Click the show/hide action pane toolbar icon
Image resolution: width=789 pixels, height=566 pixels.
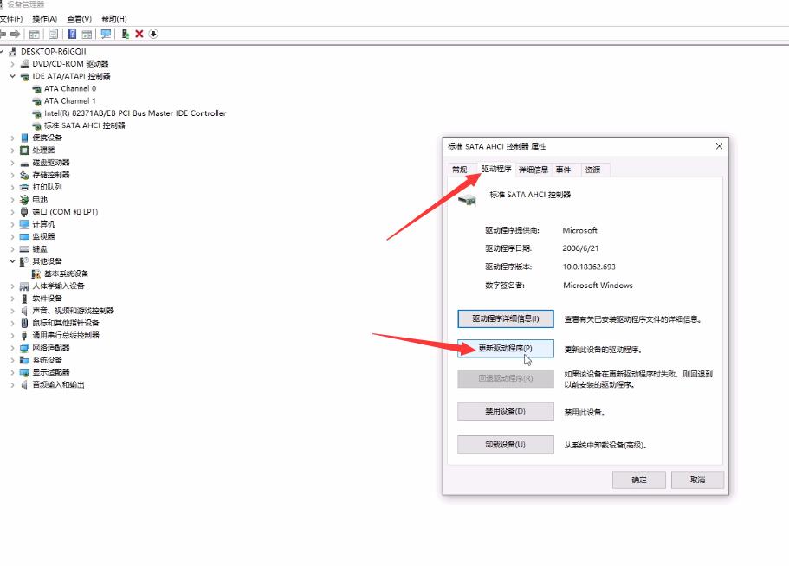click(87, 34)
